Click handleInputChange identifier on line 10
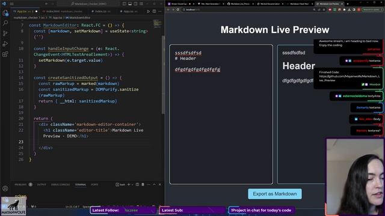Screen dimensions: 385x216 68,49
